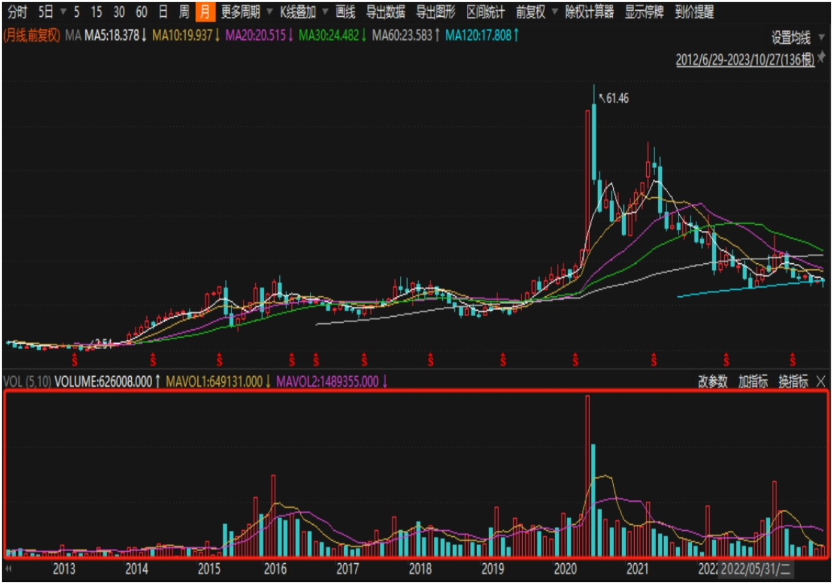The image size is (832, 583).
Task: Switch to 日 daily K-line
Action: point(163,12)
